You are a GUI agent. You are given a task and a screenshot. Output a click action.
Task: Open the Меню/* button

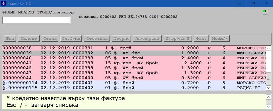tap(220, 39)
